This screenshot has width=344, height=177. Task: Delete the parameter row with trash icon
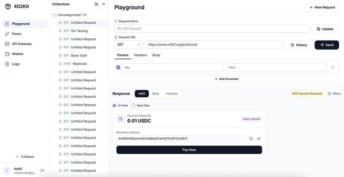[x=332, y=68]
